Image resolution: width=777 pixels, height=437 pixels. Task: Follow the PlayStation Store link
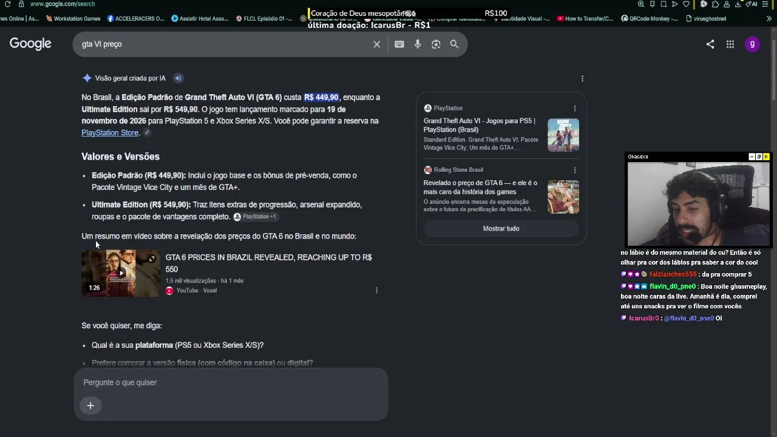(x=110, y=133)
